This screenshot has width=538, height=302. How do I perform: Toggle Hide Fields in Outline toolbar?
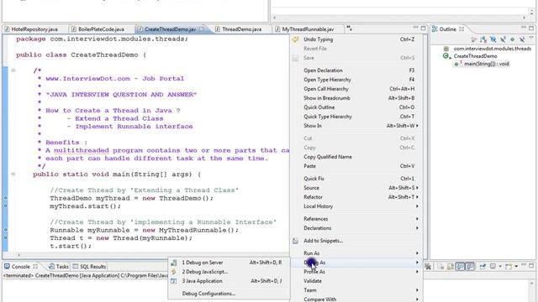(x=493, y=39)
